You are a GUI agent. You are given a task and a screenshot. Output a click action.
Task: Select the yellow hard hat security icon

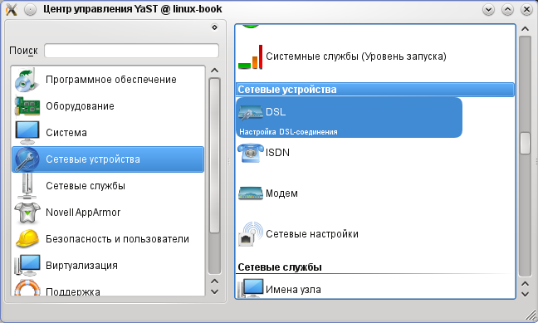27,238
